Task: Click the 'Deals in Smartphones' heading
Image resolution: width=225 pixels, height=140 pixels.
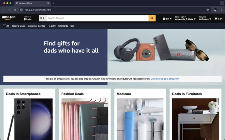Action: point(23,94)
